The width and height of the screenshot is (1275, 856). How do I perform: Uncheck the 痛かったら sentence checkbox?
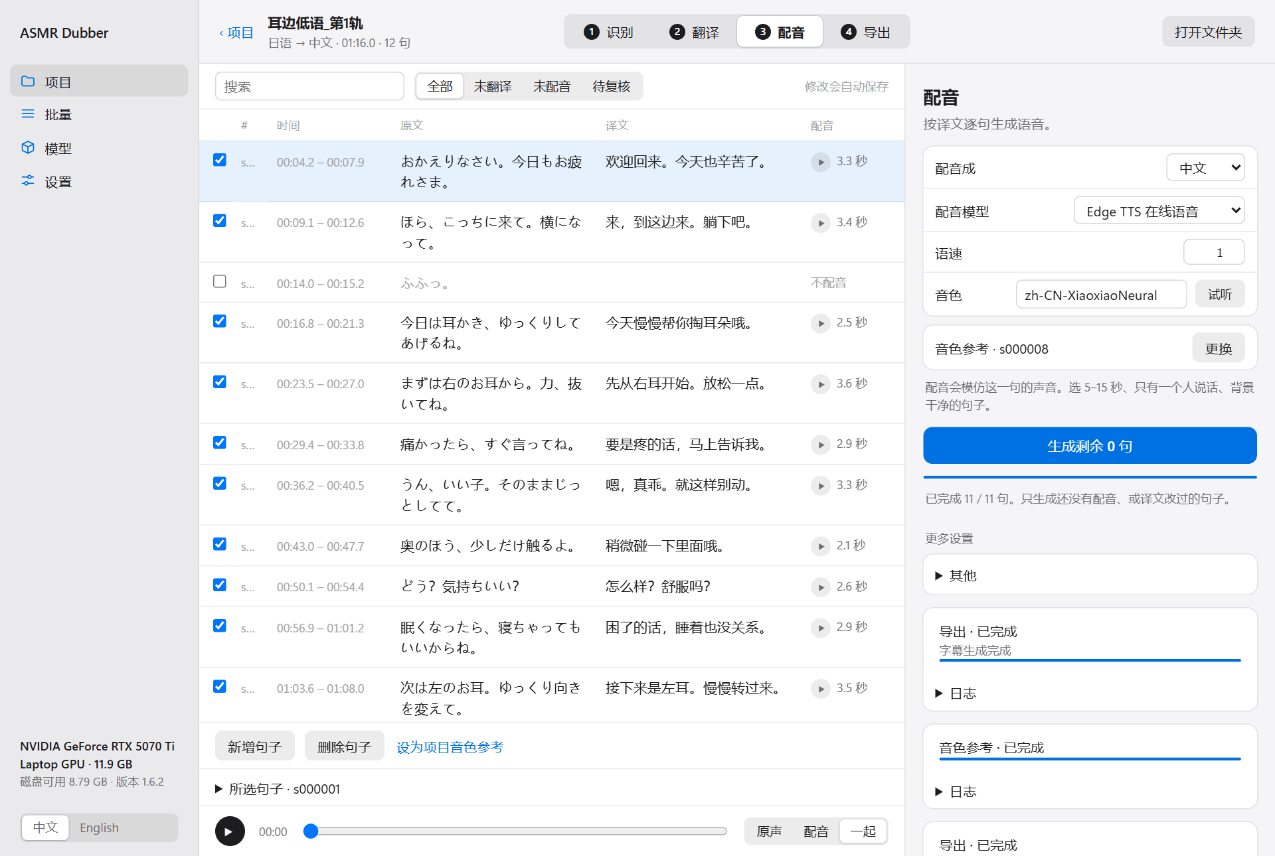click(x=220, y=443)
